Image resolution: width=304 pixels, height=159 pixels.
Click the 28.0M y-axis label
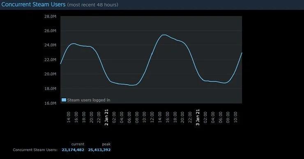(x=50, y=16)
